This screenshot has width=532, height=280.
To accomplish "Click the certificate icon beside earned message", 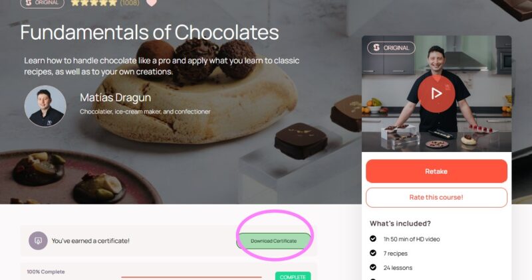I will coord(38,241).
